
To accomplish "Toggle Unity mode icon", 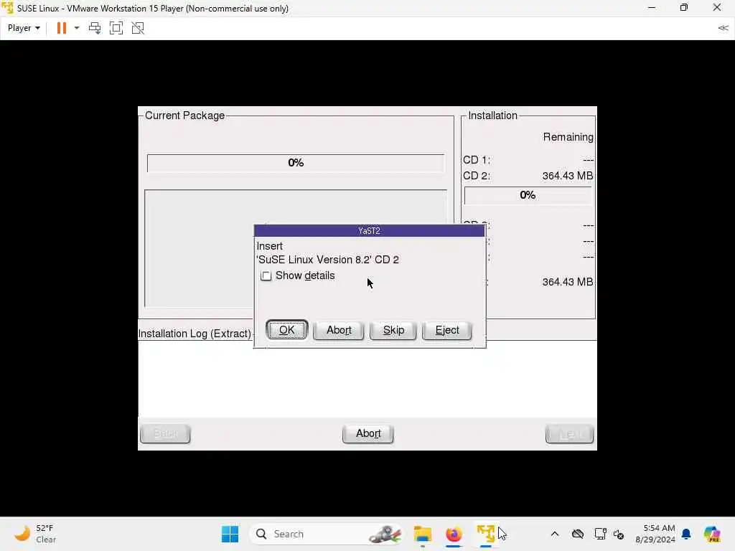I will 138,28.
